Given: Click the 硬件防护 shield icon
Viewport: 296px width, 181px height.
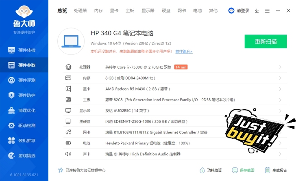Looking at the screenshot, I should click(11, 95).
